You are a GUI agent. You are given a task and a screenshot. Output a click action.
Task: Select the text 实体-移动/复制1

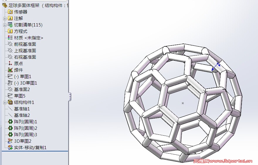tap(30, 147)
